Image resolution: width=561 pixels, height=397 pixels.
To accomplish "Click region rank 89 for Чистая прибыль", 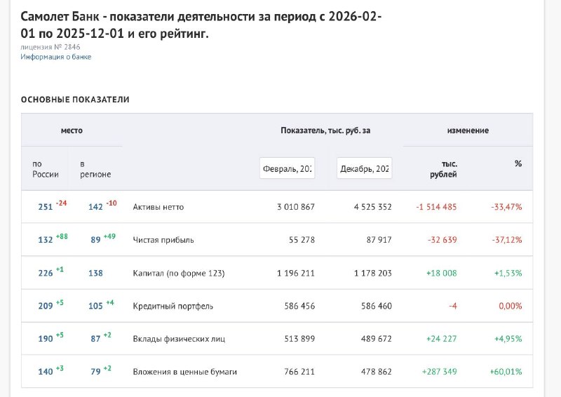I will [95, 240].
